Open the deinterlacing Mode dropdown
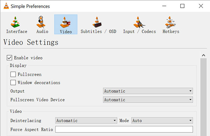Viewport: 210px width, 136px height. [162, 121]
